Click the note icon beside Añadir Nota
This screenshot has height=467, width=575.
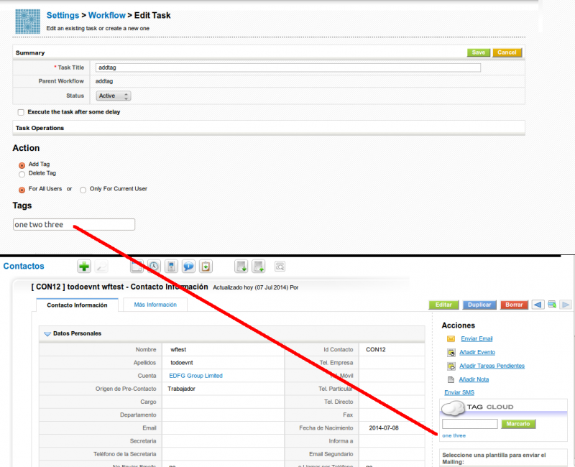coord(451,379)
